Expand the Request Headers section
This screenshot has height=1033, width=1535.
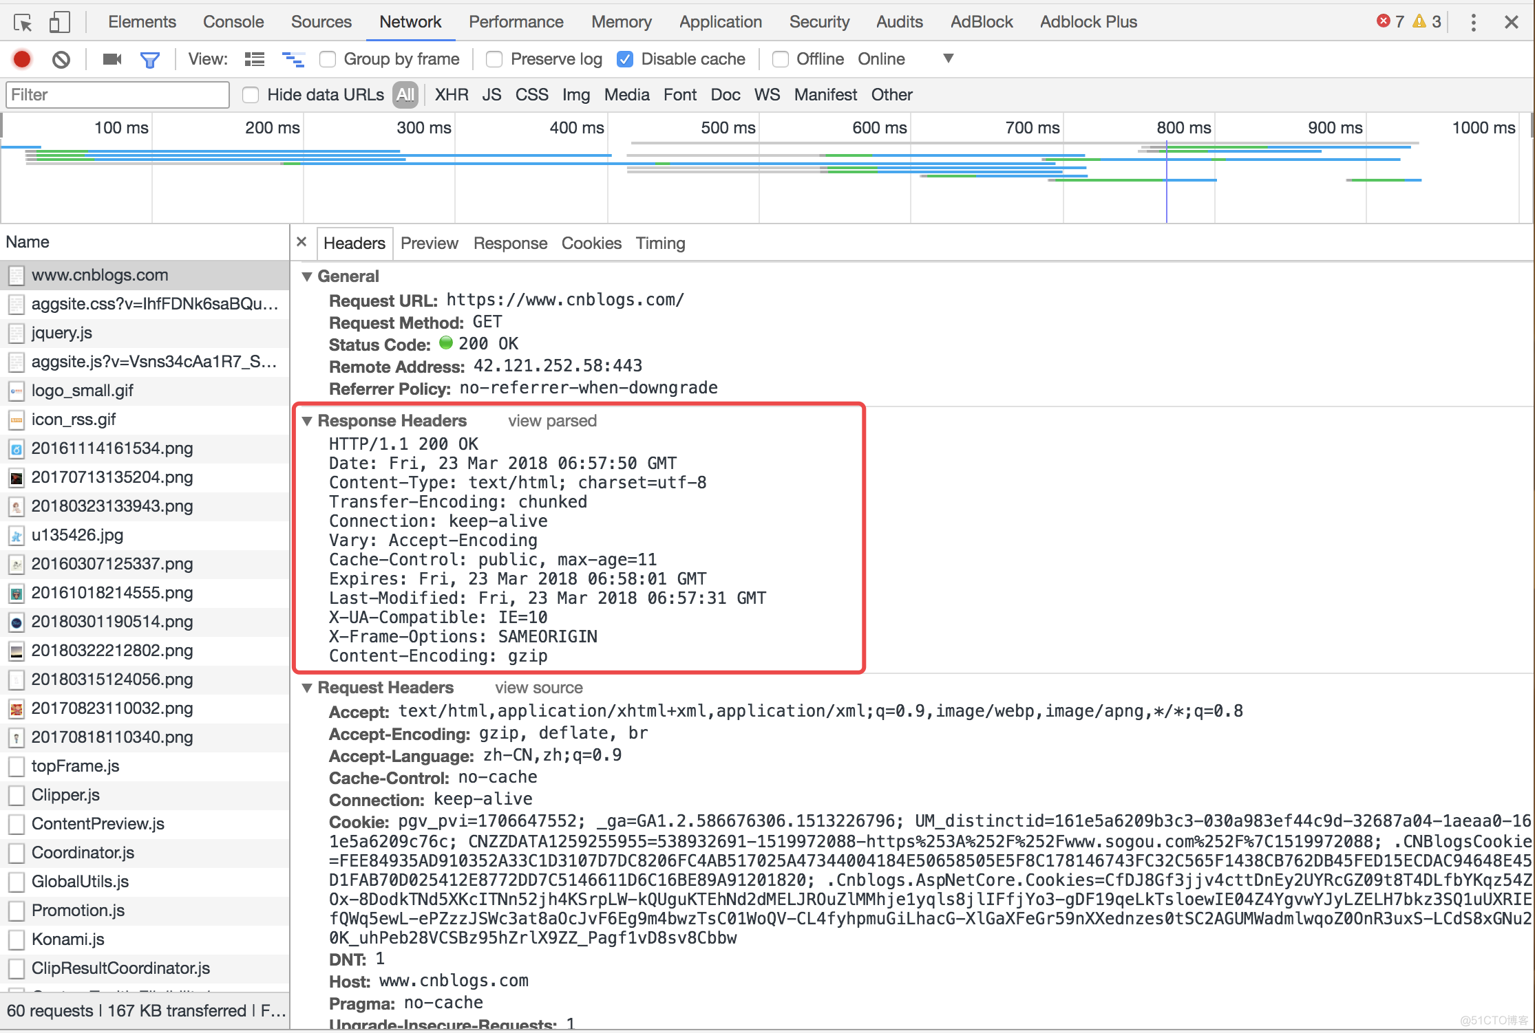(308, 687)
